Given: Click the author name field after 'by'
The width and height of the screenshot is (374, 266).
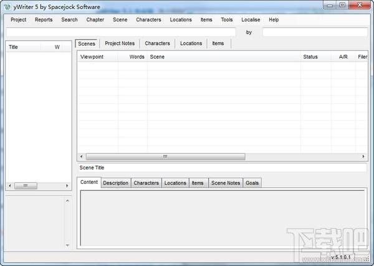Looking at the screenshot, I should (x=315, y=32).
